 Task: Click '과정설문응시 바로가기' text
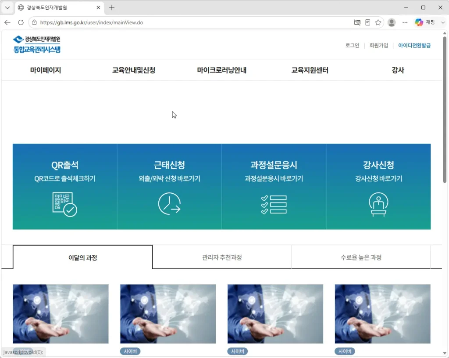click(x=274, y=178)
